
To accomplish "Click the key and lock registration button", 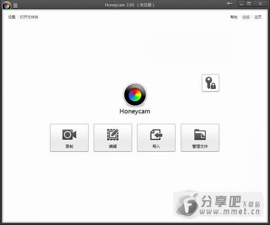I will pyautogui.click(x=211, y=83).
